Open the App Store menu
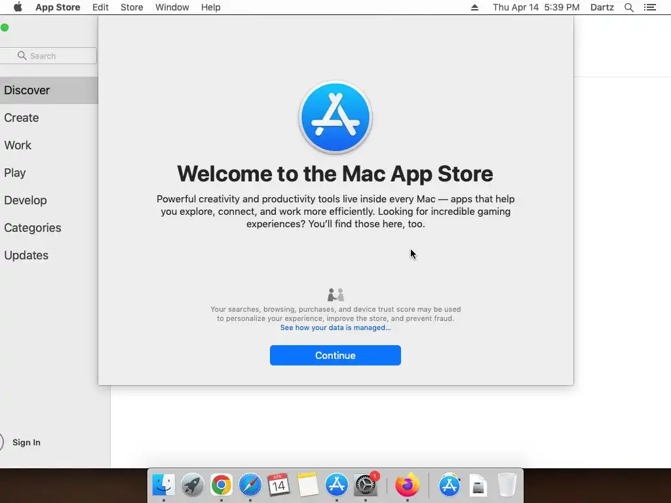This screenshot has width=671, height=503. point(58,7)
